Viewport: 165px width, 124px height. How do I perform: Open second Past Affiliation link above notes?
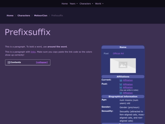pos(128,87)
